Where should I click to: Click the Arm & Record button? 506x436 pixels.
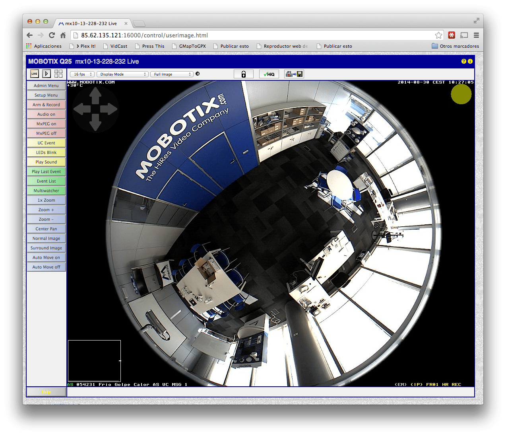pos(46,105)
